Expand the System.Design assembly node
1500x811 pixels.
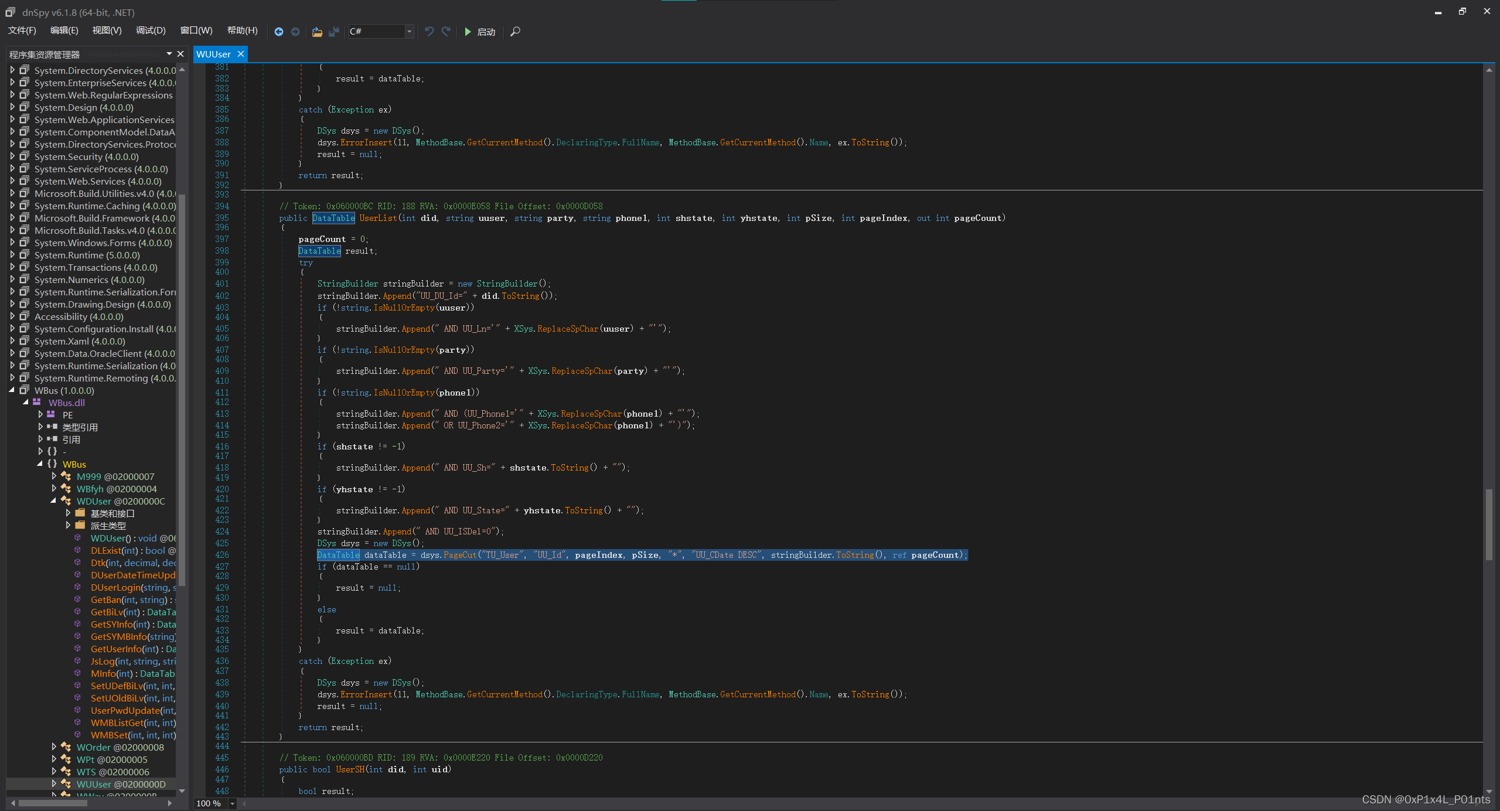(x=12, y=107)
